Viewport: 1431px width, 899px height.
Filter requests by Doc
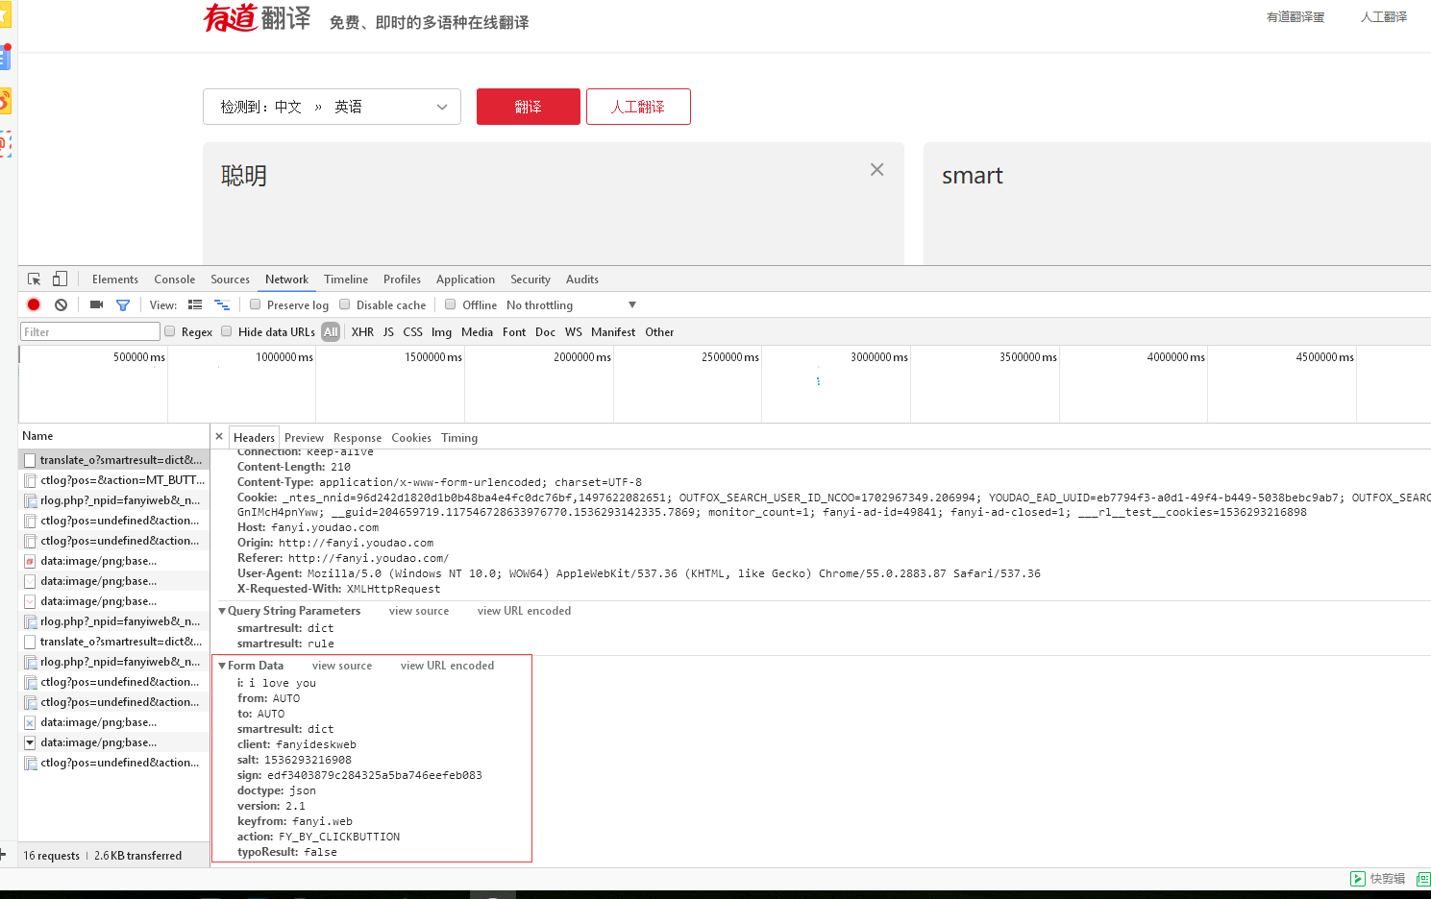click(x=545, y=332)
